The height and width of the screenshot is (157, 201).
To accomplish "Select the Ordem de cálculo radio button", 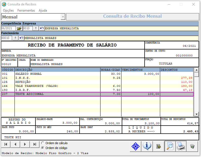I will point(43,143).
